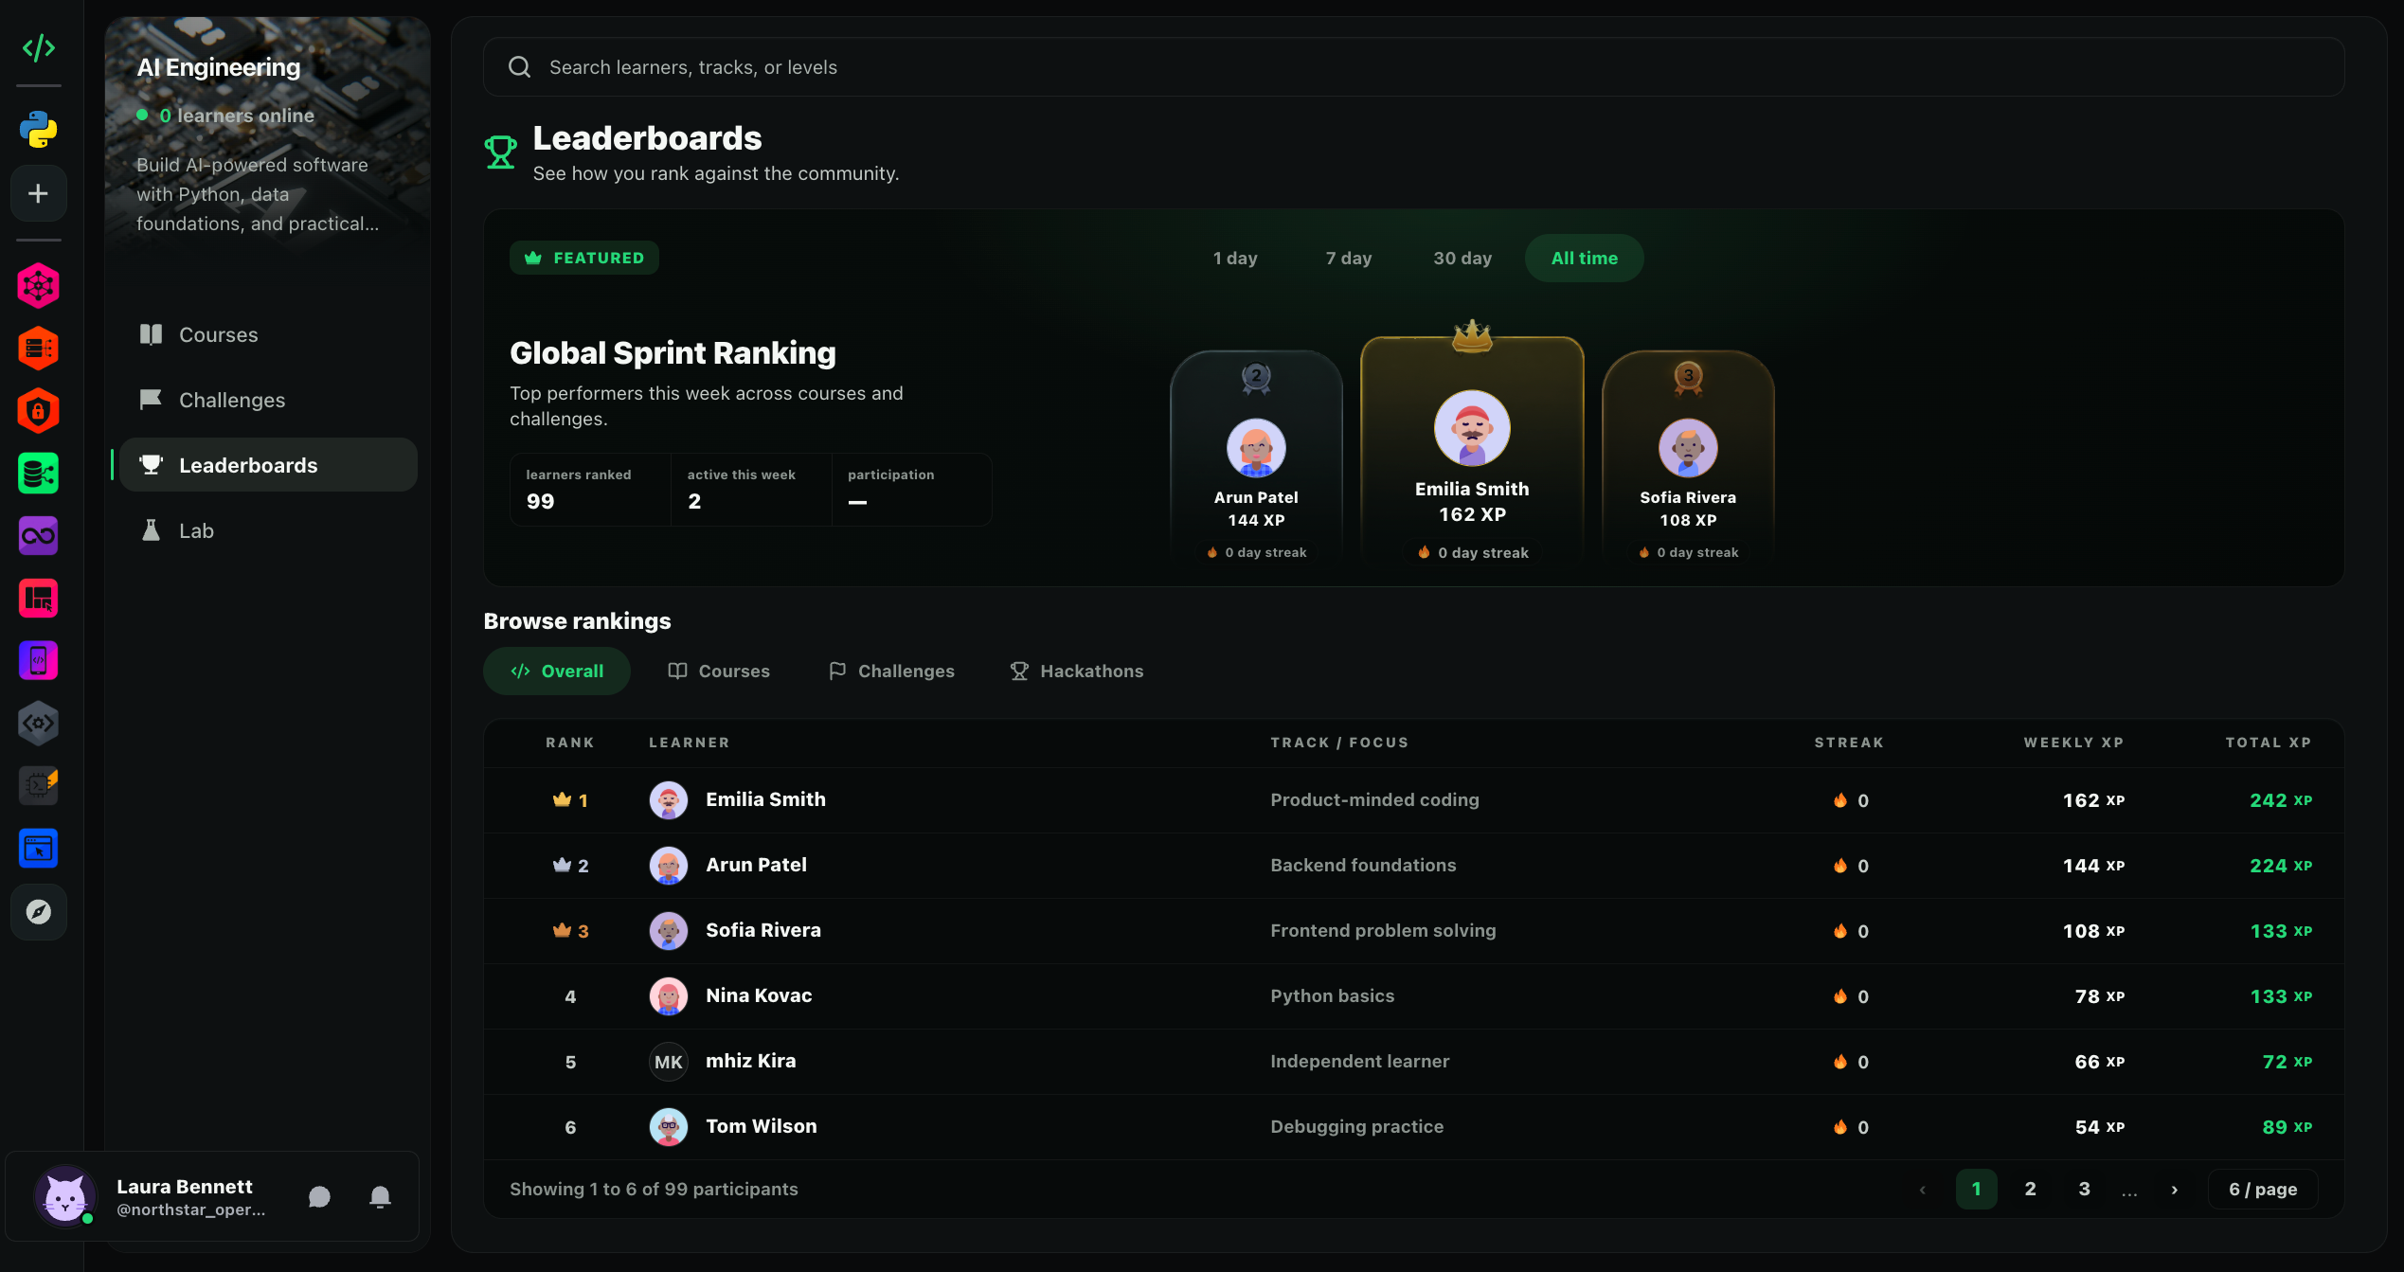Click the '242 XP' total value

pyautogui.click(x=2281, y=800)
